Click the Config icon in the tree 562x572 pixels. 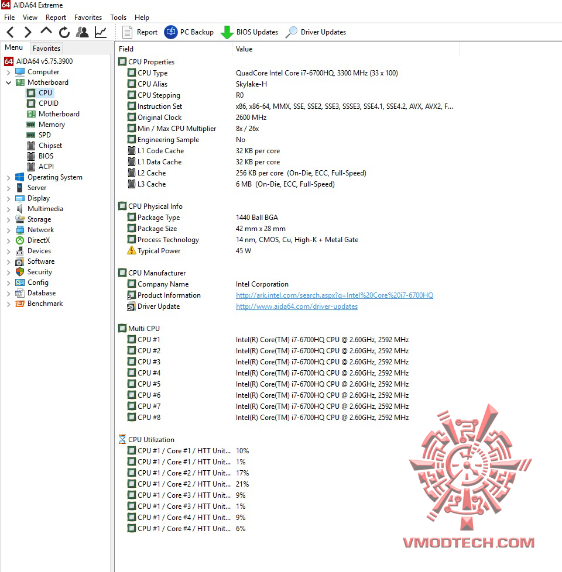point(20,282)
